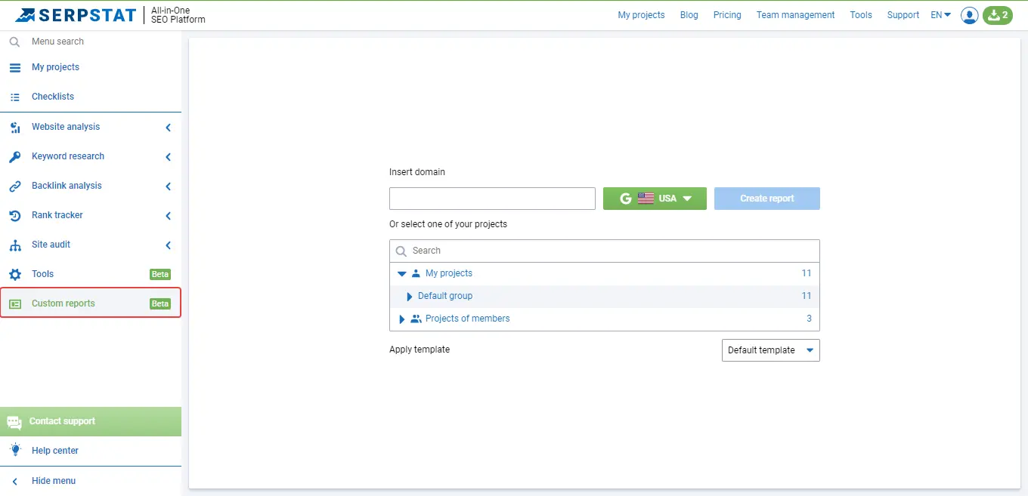Click inside the Insert domain field
Viewport: 1028px width, 496px height.
pos(491,198)
